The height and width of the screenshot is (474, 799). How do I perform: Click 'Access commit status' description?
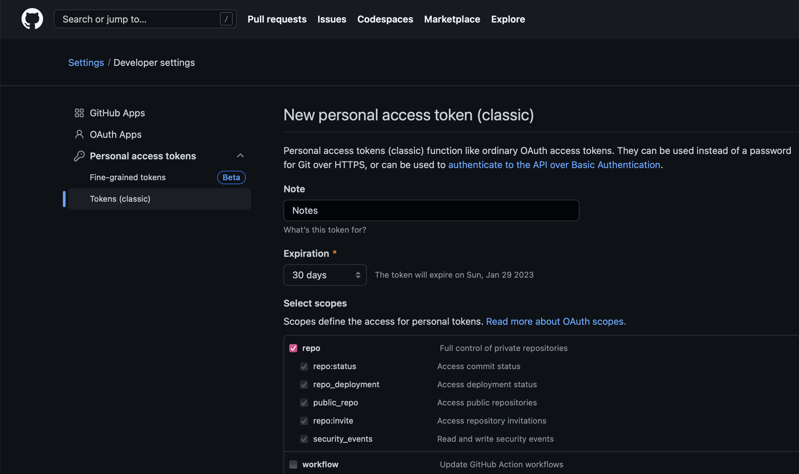point(479,366)
